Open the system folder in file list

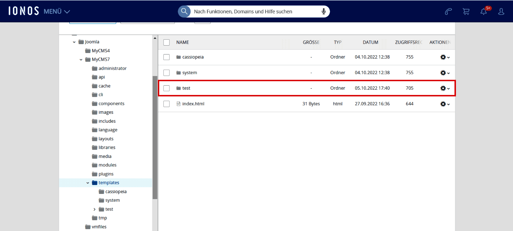[x=189, y=73]
